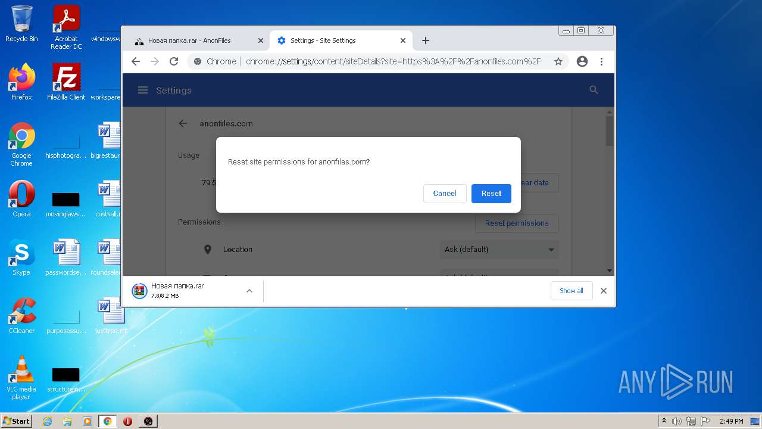Open the Windows Start menu
Screen dimensions: 762x429
pyautogui.click(x=17, y=421)
